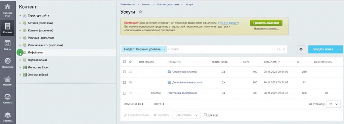Viewport: 344px width, 124px height.
Task: Go to Услуги breadcrumb
Action: pos(189,4)
